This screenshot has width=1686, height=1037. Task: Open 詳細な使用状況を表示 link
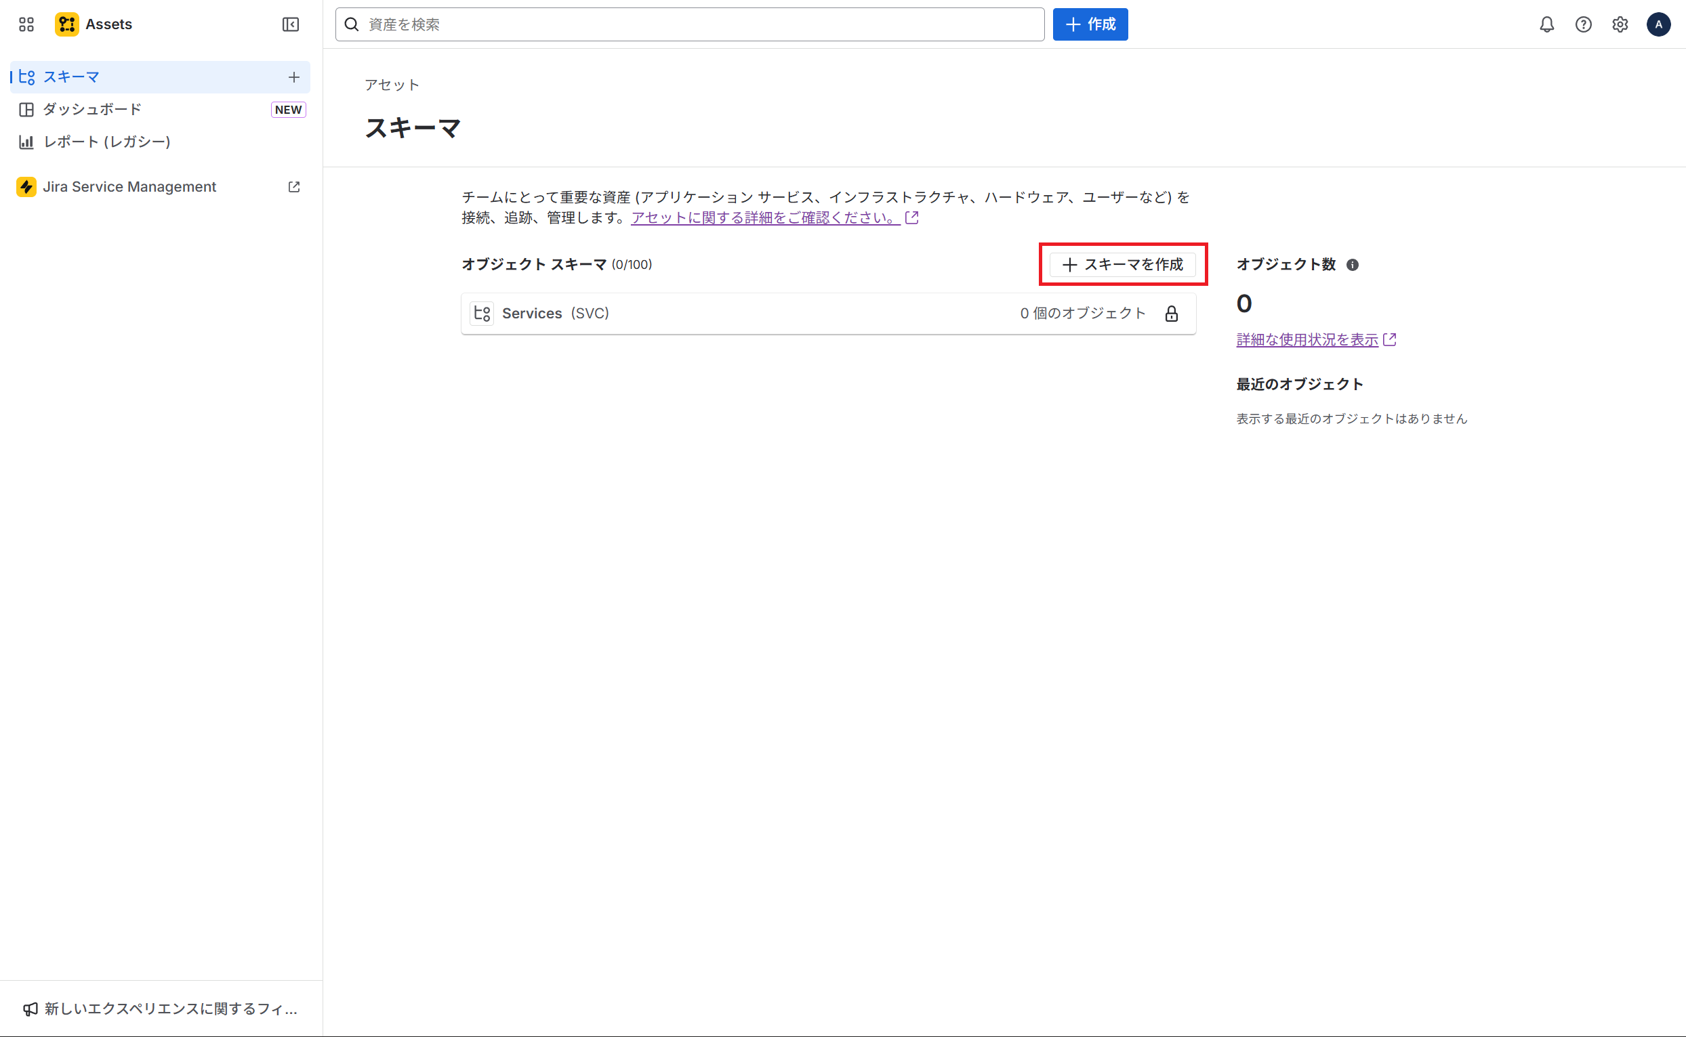pyautogui.click(x=1307, y=339)
